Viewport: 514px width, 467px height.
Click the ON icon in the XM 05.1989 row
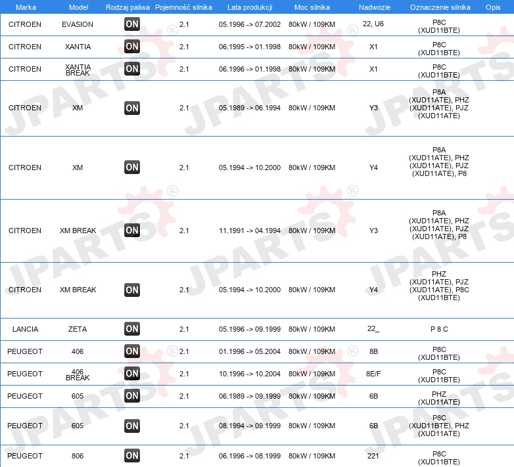pyautogui.click(x=131, y=108)
